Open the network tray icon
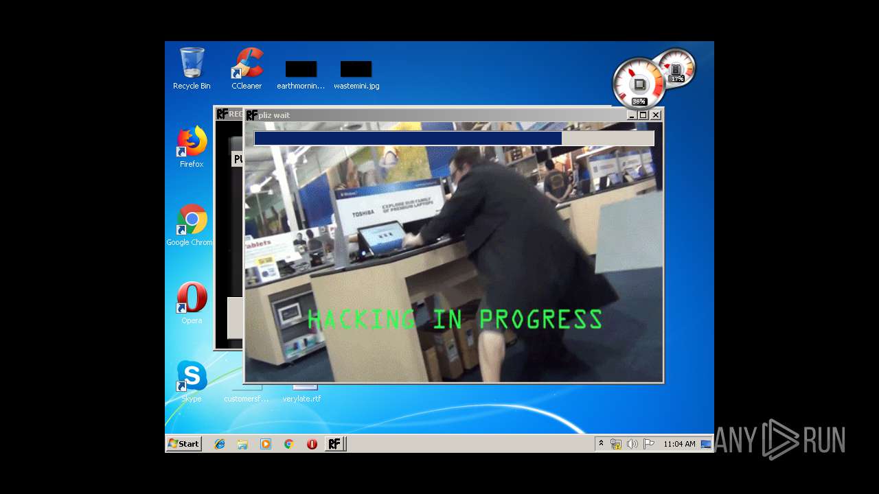Image resolution: width=879 pixels, height=494 pixels. tap(616, 444)
